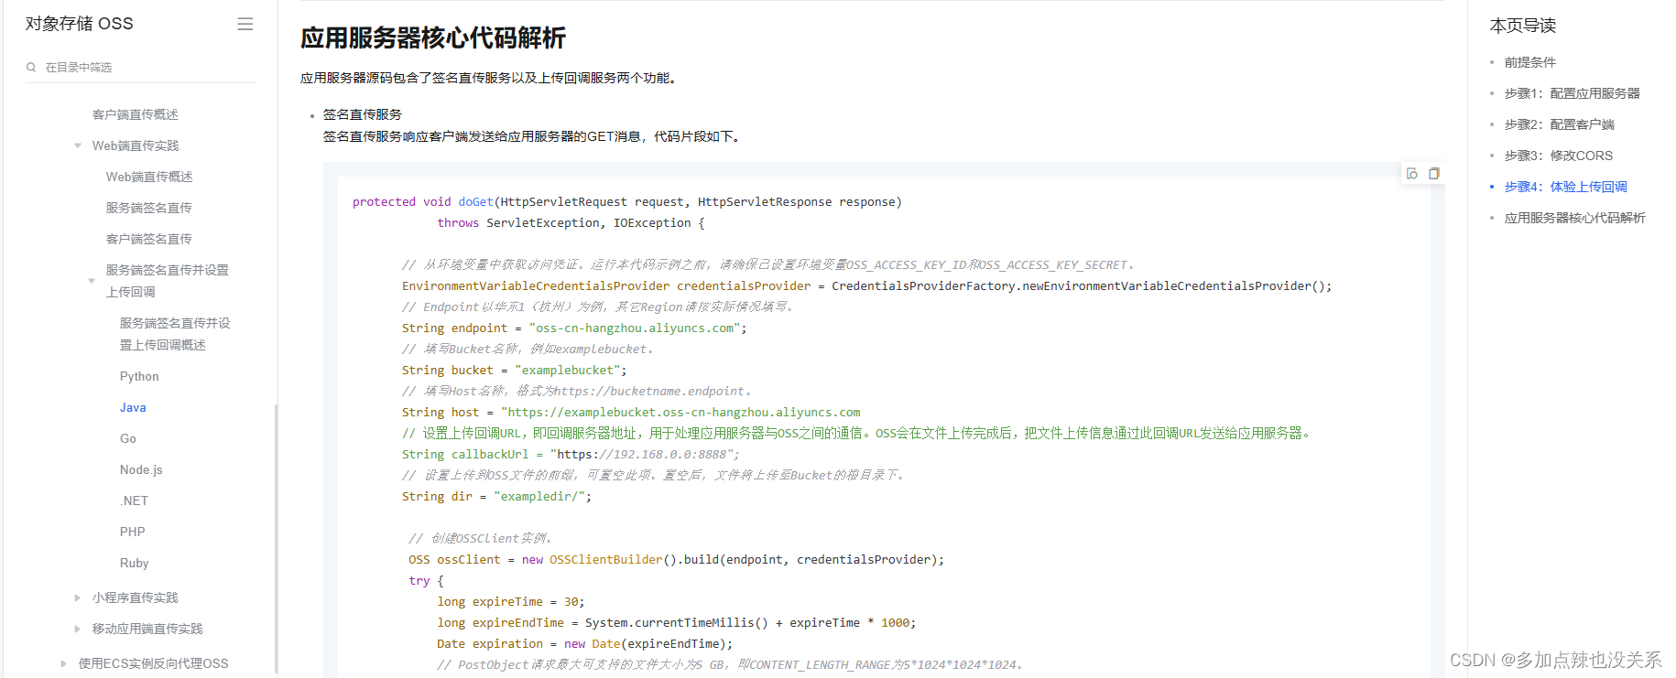The width and height of the screenshot is (1676, 678).
Task: Click the 签名直传服务 bullet text
Action: point(363,114)
